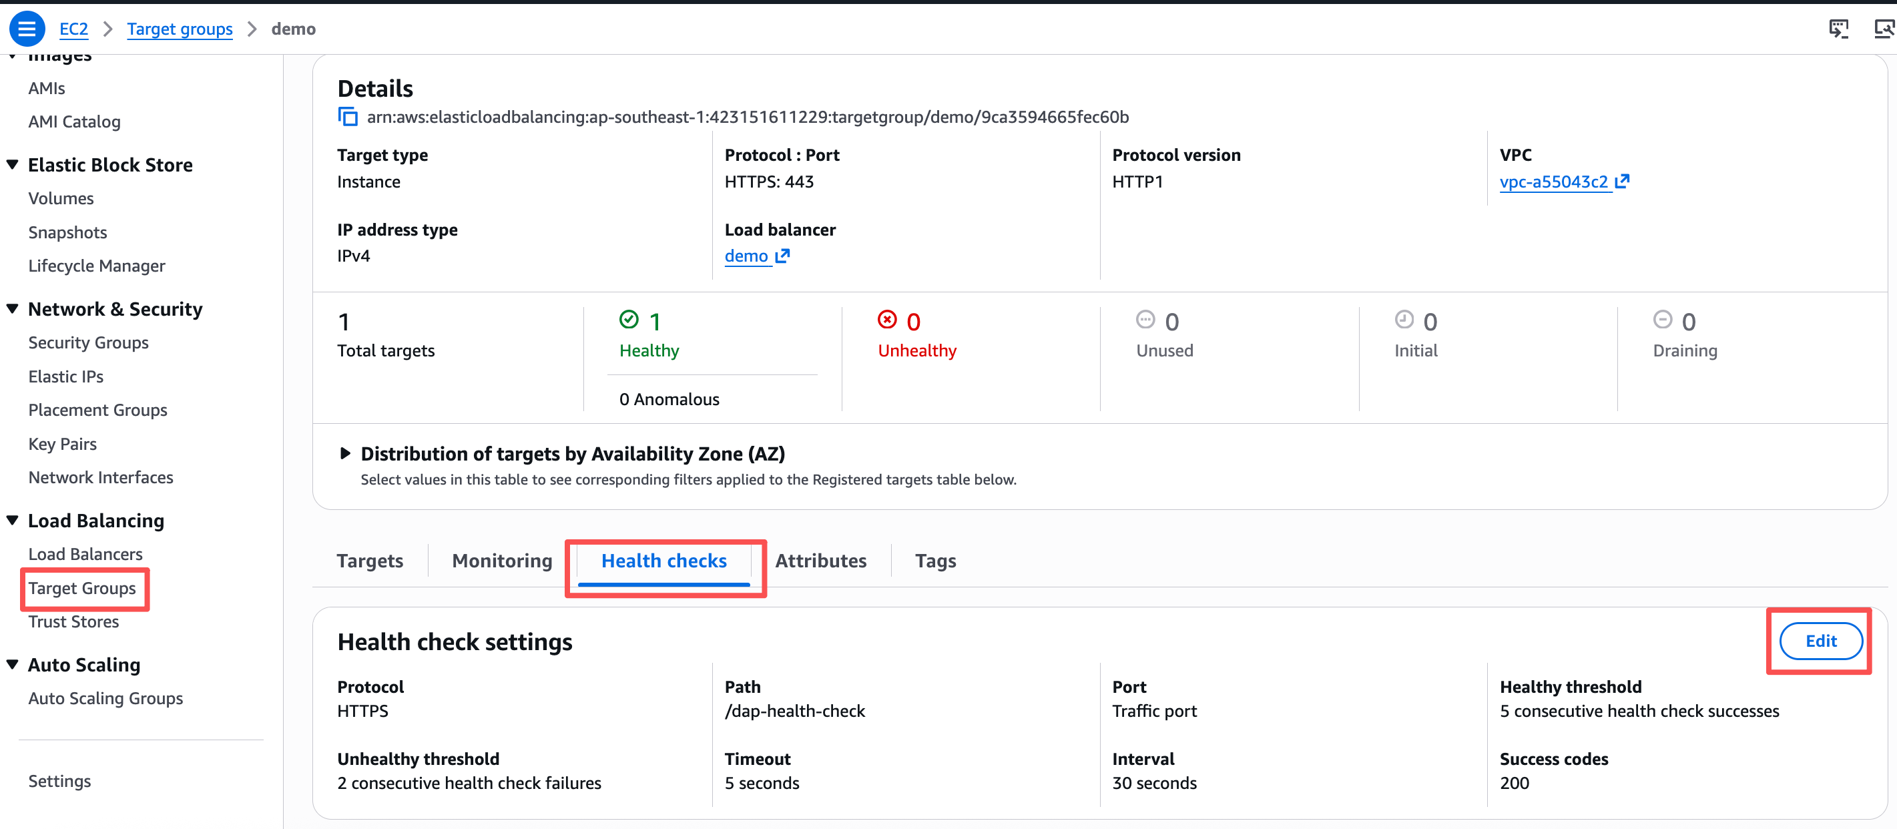The width and height of the screenshot is (1897, 829).
Task: Open Trust Stores in the sidebar
Action: click(73, 621)
